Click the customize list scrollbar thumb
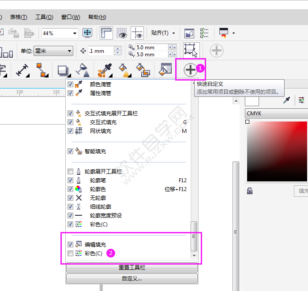 194,236
